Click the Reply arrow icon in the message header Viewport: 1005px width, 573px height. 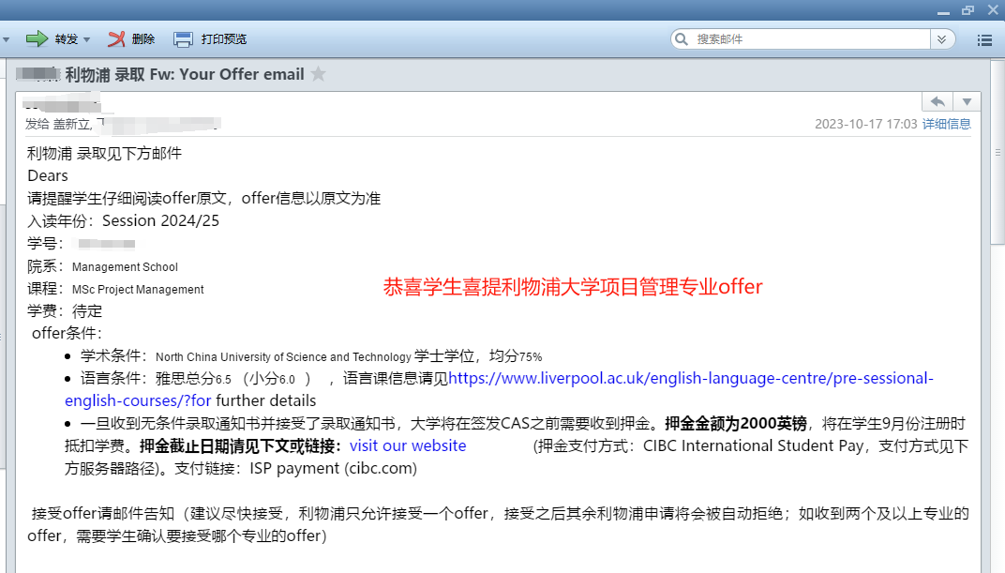[x=937, y=101]
